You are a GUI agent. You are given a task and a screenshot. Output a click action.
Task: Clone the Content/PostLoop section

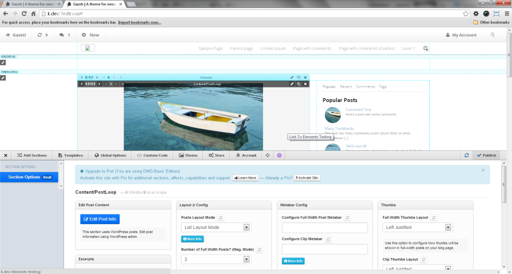(298, 84)
